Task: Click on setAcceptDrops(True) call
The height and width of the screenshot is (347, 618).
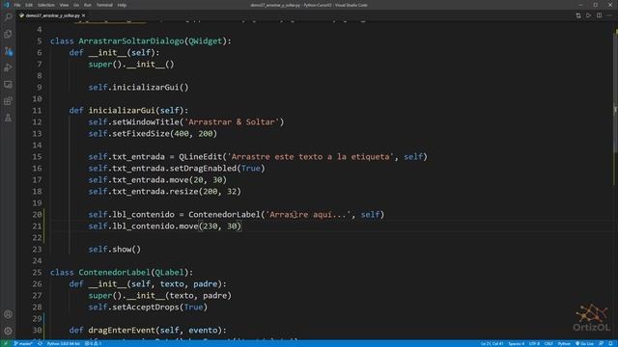Action: [x=159, y=307]
